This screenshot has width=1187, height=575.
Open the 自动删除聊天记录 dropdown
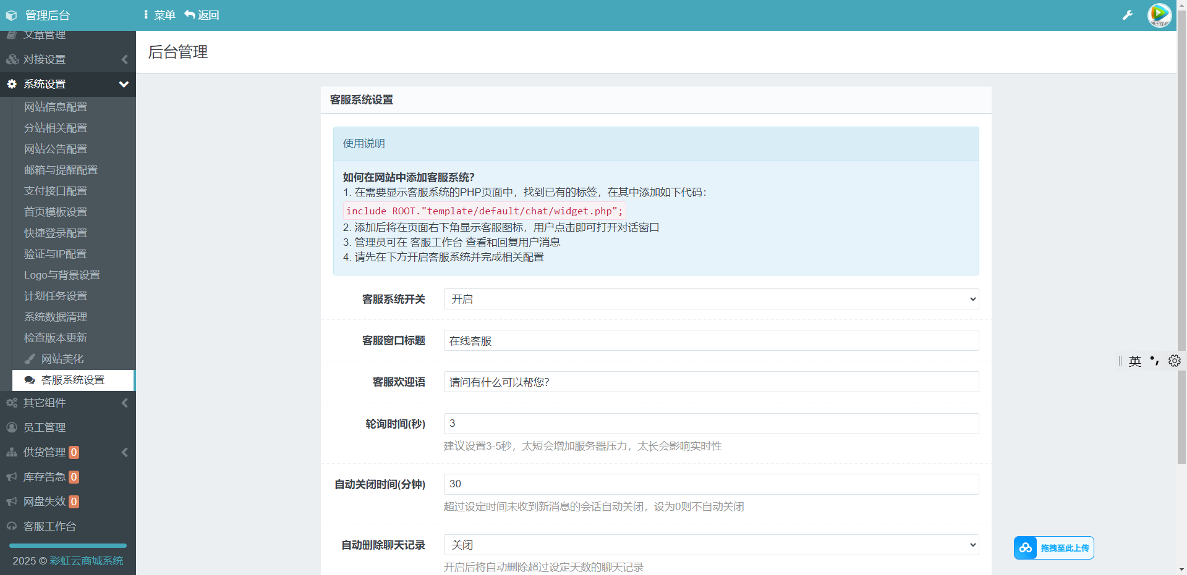[711, 545]
